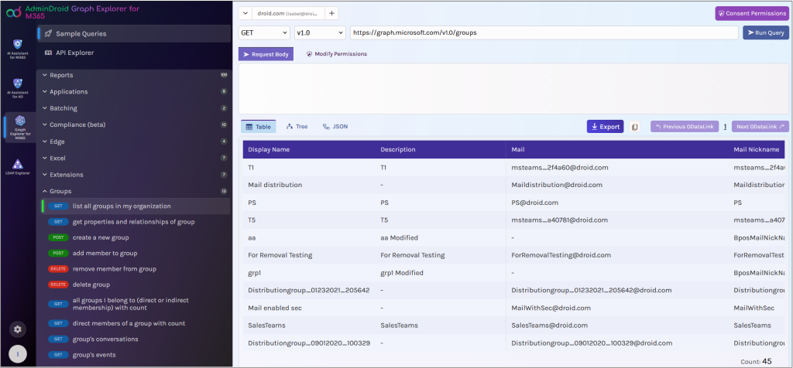Click 'aa Modified' description cell
Screen dimensions: 793x368
click(399, 237)
